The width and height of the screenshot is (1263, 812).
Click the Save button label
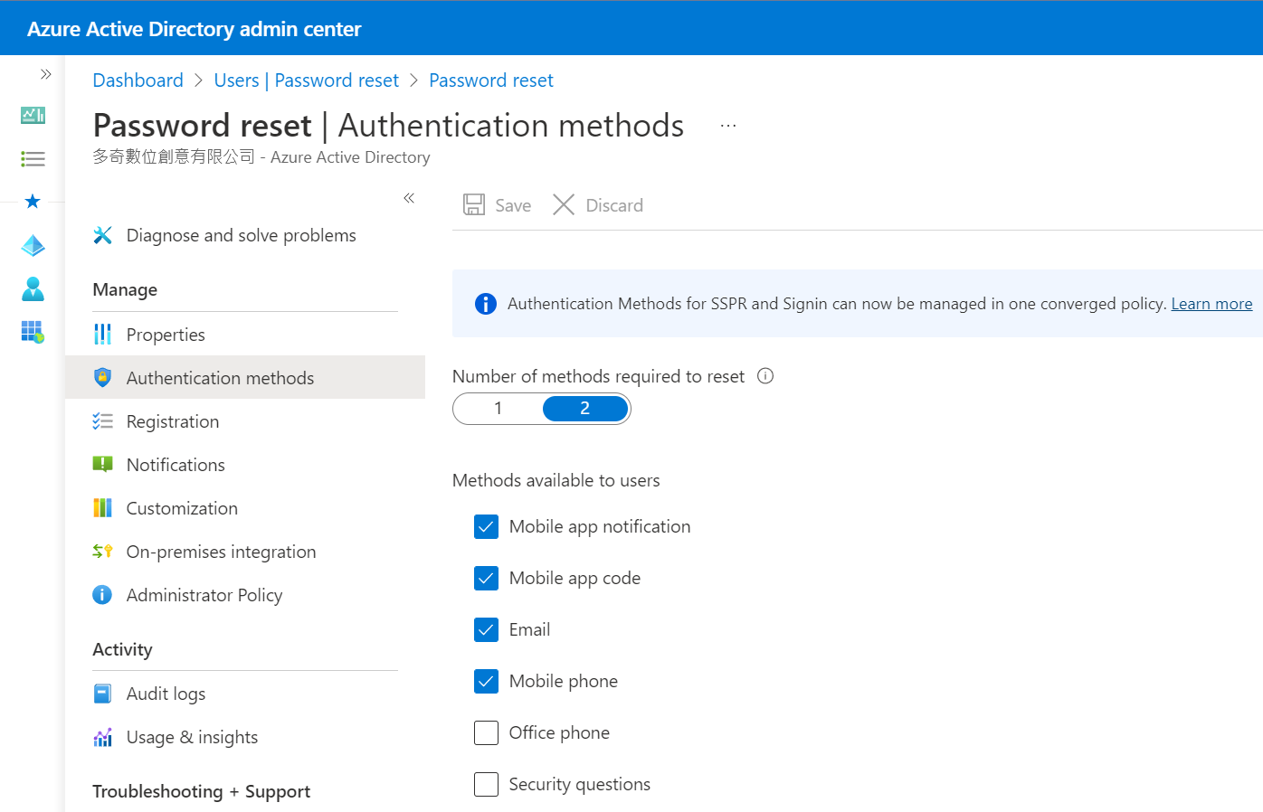click(x=513, y=205)
